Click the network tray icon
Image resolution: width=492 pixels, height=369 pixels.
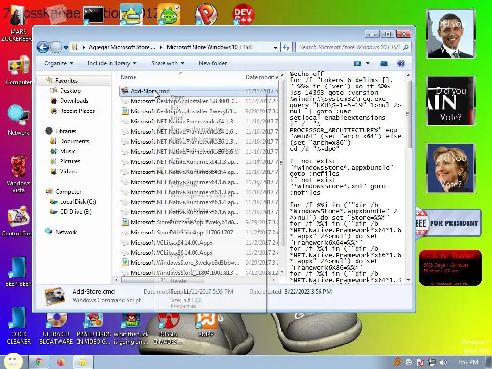pos(432,362)
